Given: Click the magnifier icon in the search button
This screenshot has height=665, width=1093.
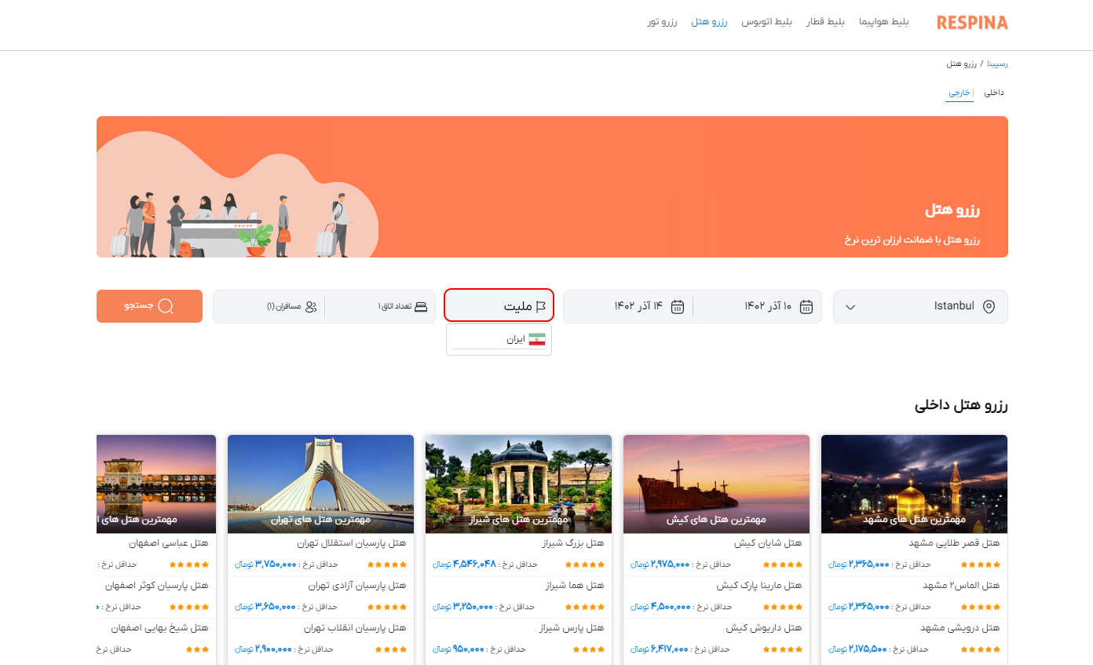Looking at the screenshot, I should click(x=166, y=306).
